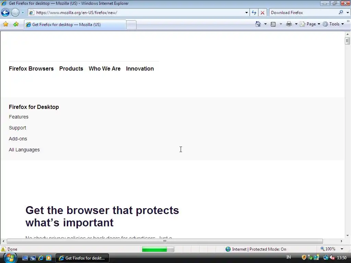Click the vertical scrollbar down arrow
This screenshot has height=263, width=351.
click(348, 235)
